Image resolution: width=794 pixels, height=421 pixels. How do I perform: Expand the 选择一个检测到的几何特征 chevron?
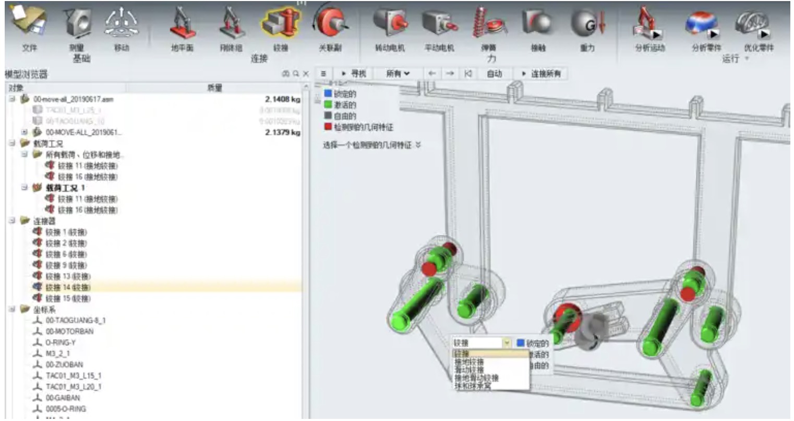tap(418, 145)
